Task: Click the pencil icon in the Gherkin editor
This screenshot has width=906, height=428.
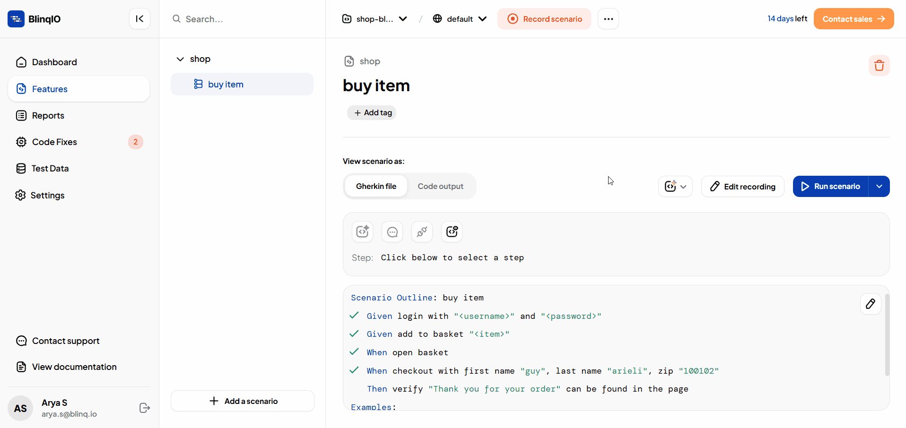Action: tap(870, 304)
